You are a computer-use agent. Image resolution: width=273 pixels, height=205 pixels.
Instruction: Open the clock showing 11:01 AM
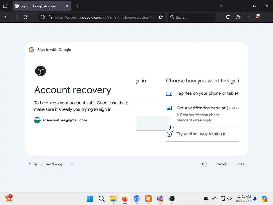pyautogui.click(x=243, y=199)
